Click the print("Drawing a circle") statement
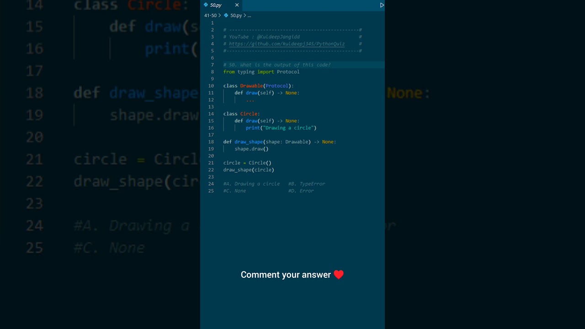Viewport: 585px width, 329px height. pyautogui.click(x=281, y=128)
